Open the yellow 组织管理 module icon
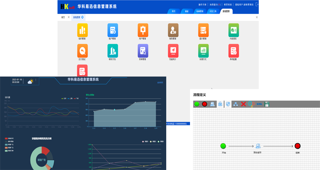The image size is (320, 170). [82, 30]
